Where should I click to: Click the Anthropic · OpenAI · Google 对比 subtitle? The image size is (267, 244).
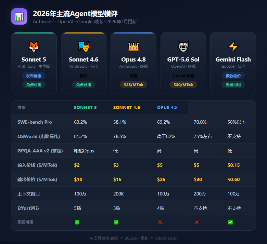pos(68,22)
